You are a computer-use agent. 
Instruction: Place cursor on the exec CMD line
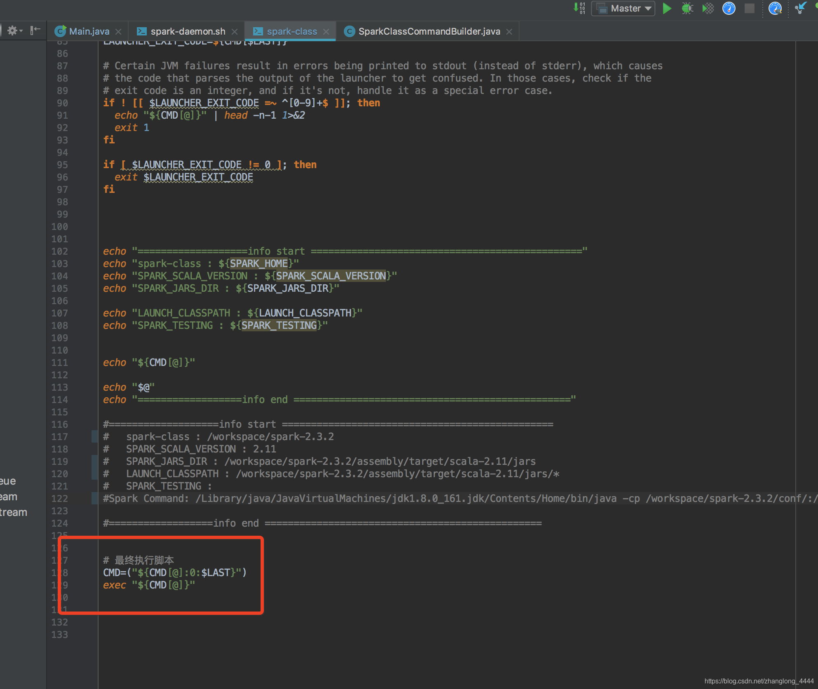[x=148, y=585]
